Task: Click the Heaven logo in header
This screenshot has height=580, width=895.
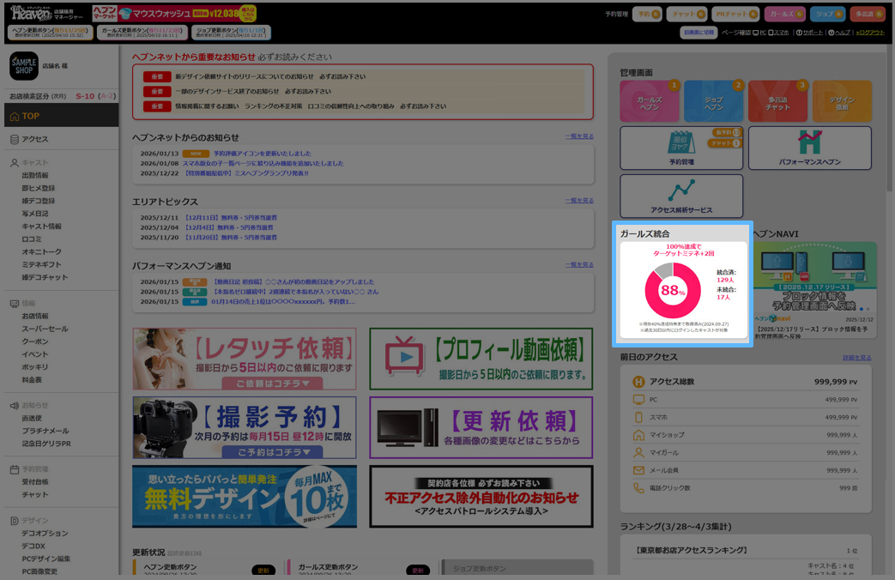Action: (31, 12)
